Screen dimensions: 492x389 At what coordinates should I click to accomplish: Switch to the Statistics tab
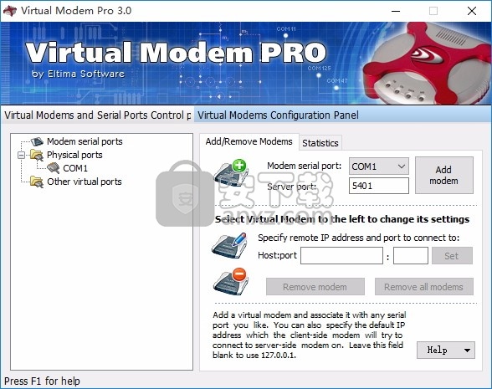pos(320,143)
